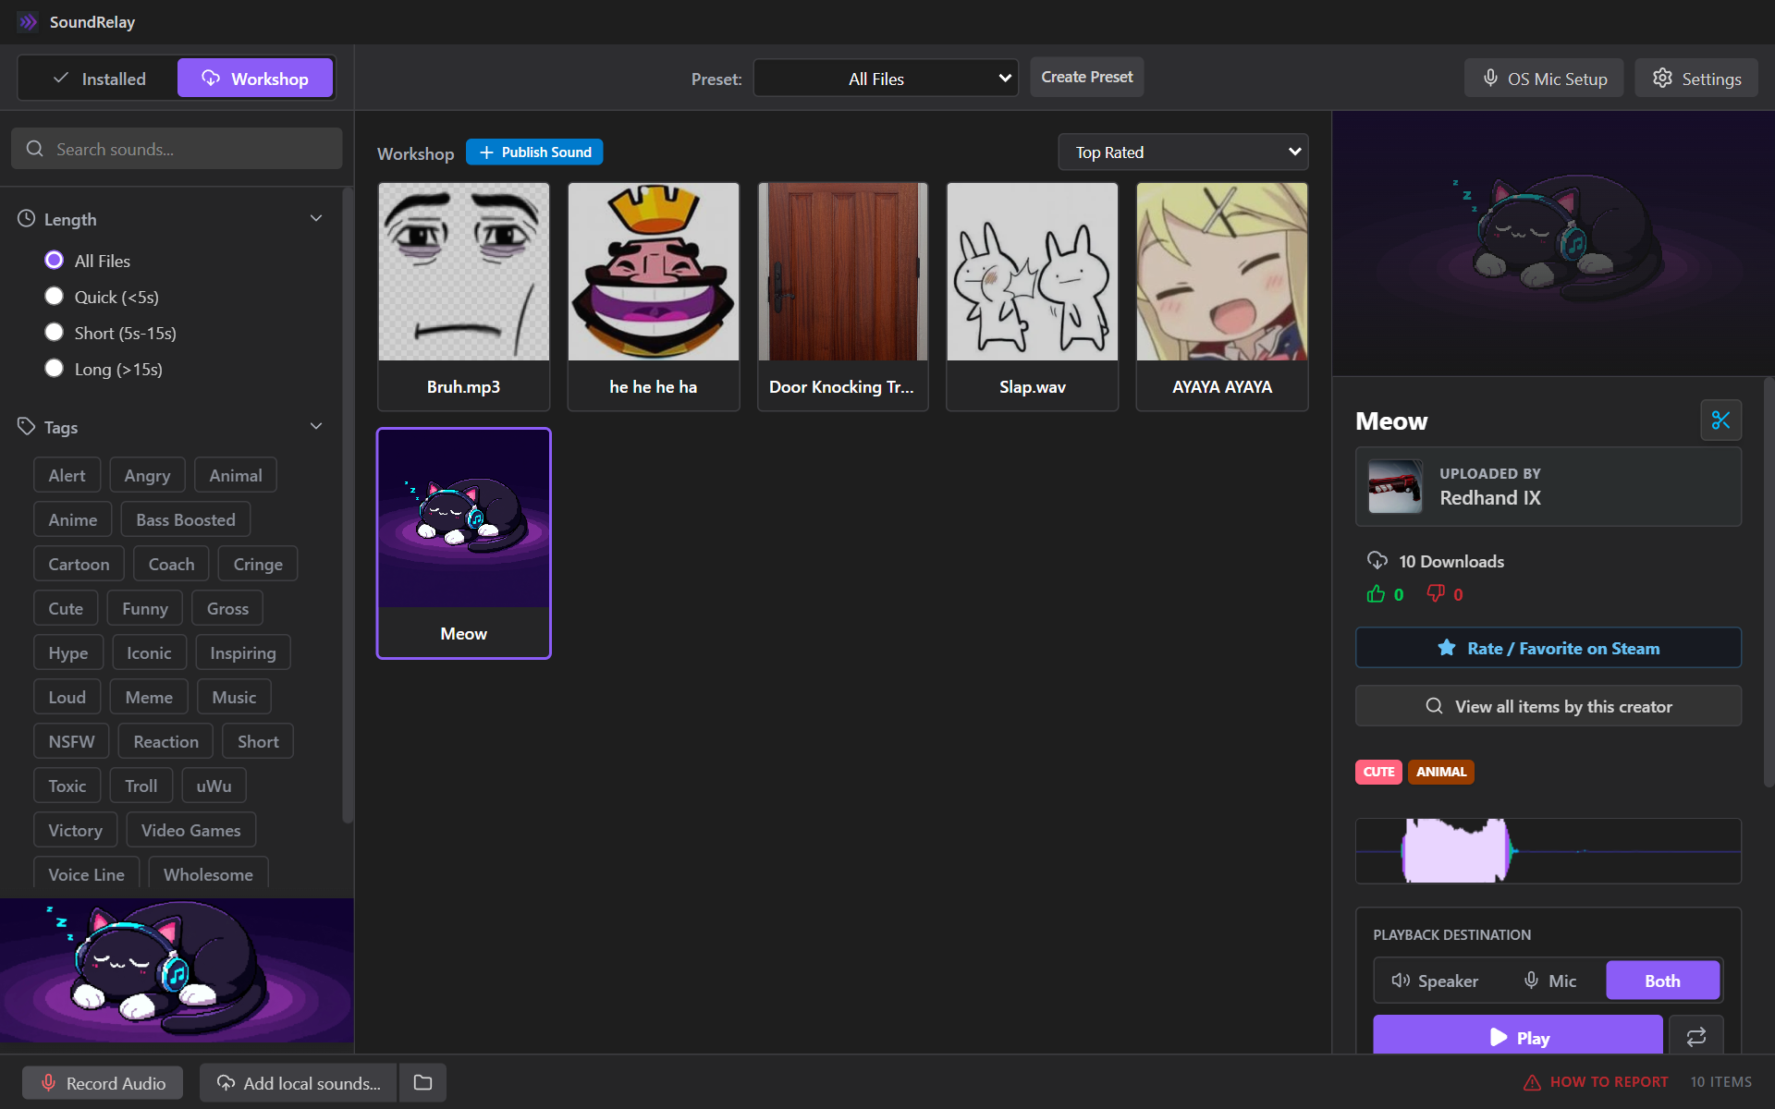Select the Quick (<5s) radio option
The height and width of the screenshot is (1109, 1775).
[55, 296]
